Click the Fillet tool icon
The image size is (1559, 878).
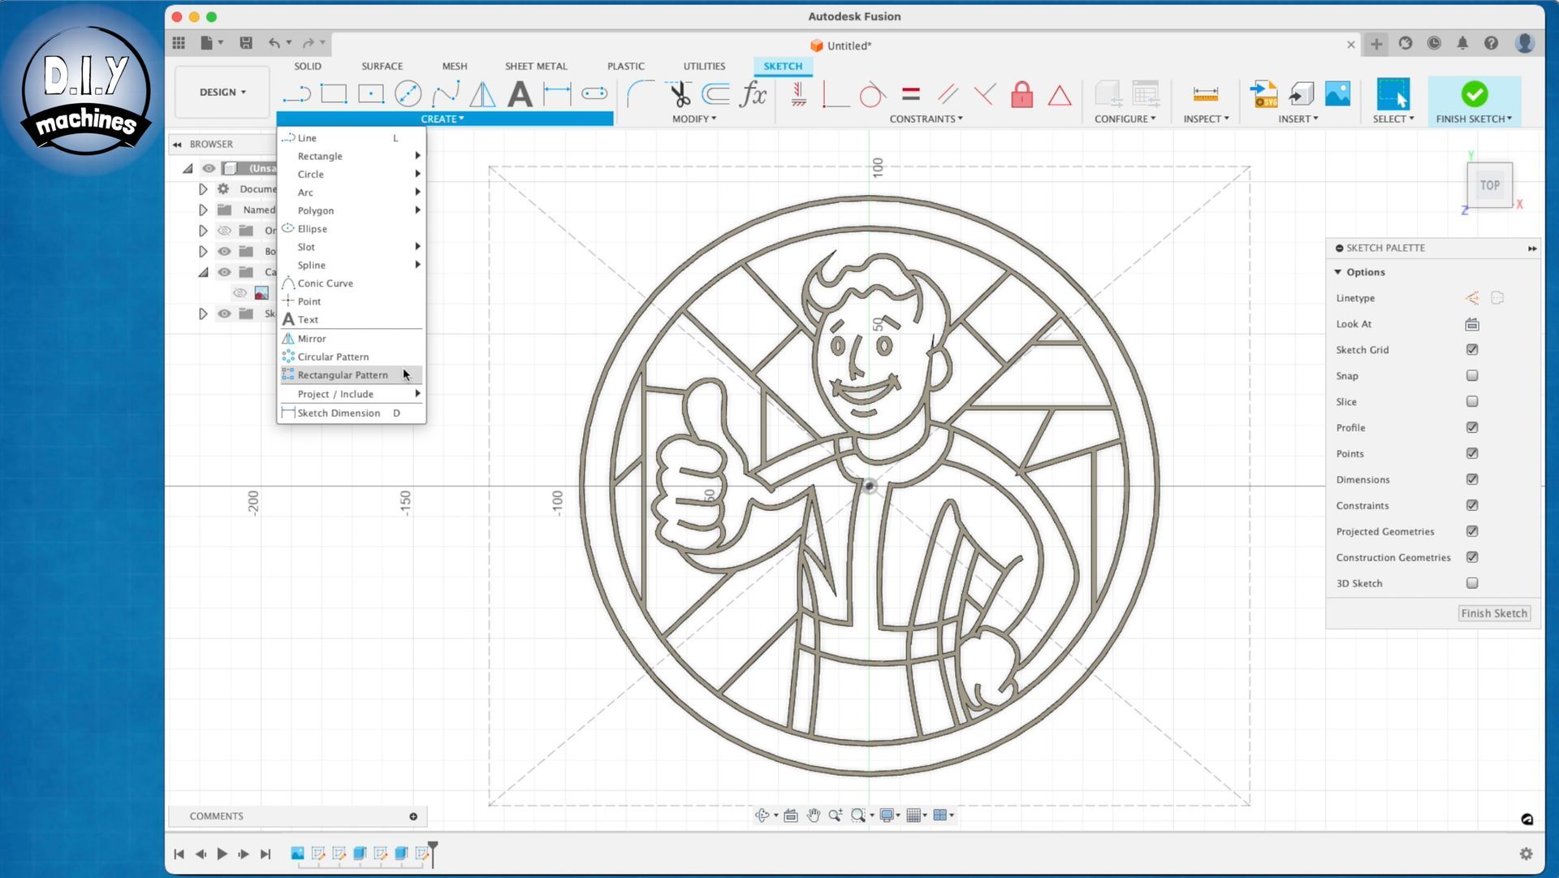(x=640, y=94)
